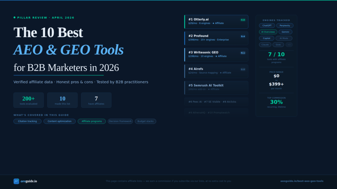Disable the Affiliate programs filter pill
The width and height of the screenshot is (337, 189).
point(91,121)
